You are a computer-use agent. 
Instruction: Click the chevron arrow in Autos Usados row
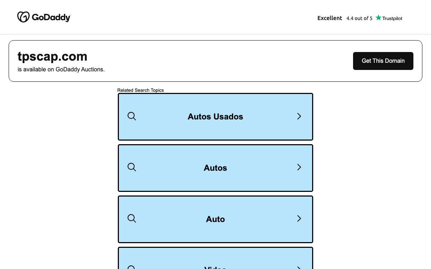pyautogui.click(x=299, y=116)
